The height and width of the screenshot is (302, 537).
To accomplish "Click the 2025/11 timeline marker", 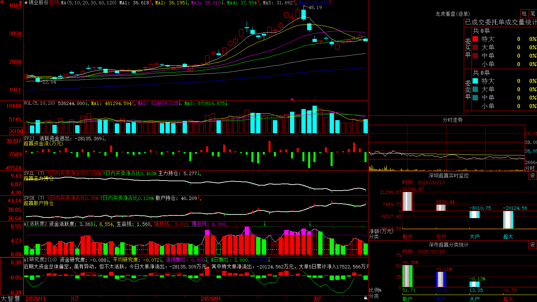I will pos(36,299).
